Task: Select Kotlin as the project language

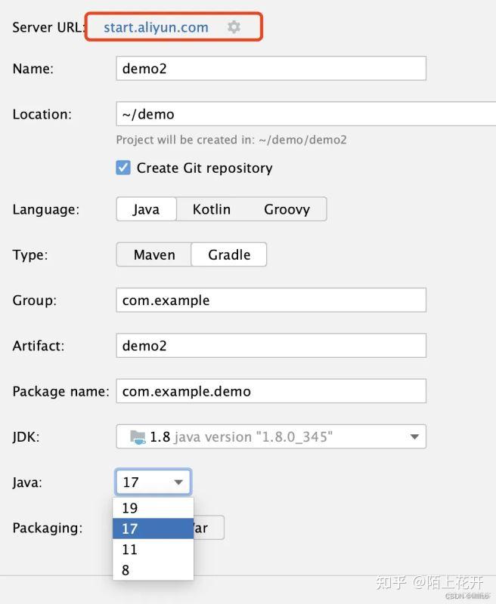Action: coord(212,209)
